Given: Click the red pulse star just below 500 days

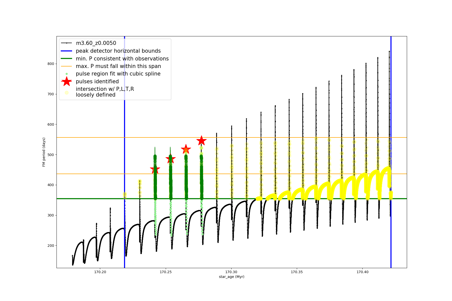Looking at the screenshot, I should 171,159.
